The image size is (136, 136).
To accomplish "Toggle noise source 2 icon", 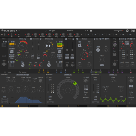I will pyautogui.click(x=73, y=39).
